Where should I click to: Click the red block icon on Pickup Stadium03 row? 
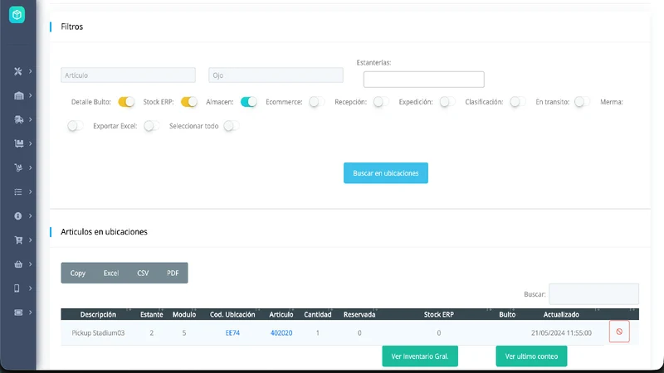pyautogui.click(x=619, y=332)
